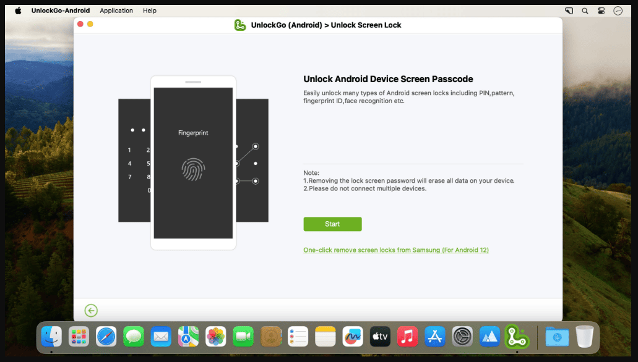638x362 pixels.
Task: Click the UnlockGo logo in the title bar
Action: pos(240,25)
